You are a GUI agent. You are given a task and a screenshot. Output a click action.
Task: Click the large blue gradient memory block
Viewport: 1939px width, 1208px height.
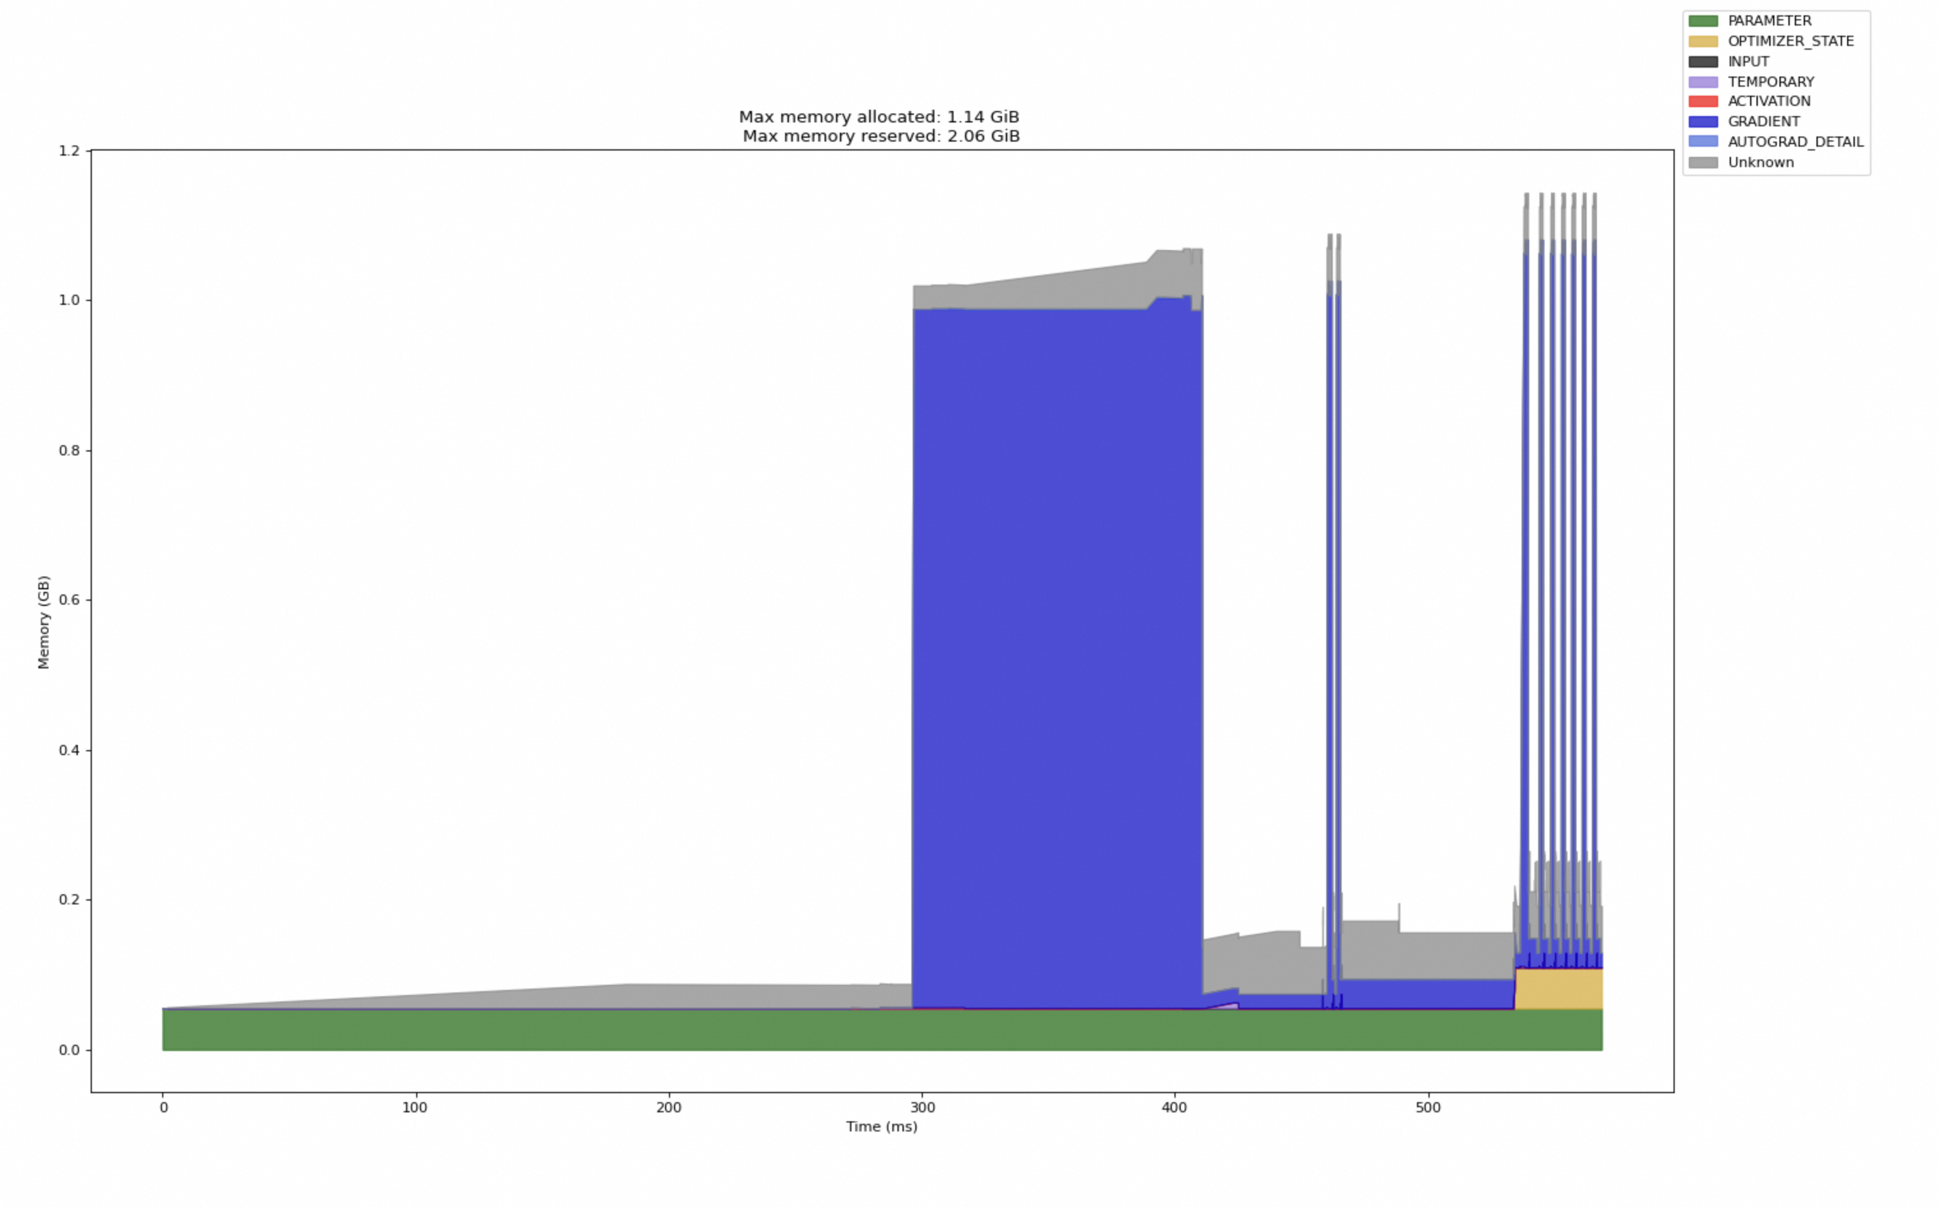pos(1055,655)
